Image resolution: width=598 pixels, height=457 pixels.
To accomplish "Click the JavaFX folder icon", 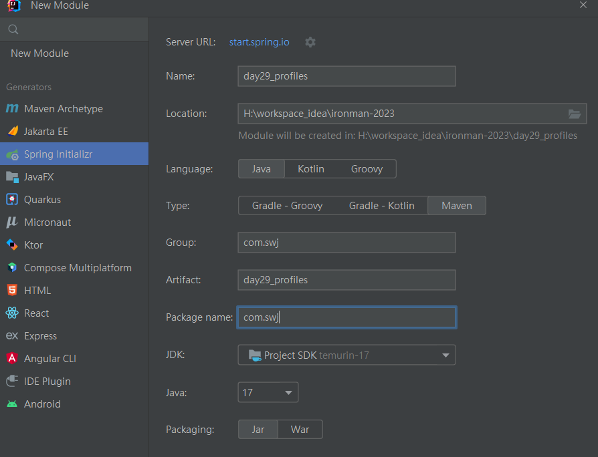I will (12, 176).
